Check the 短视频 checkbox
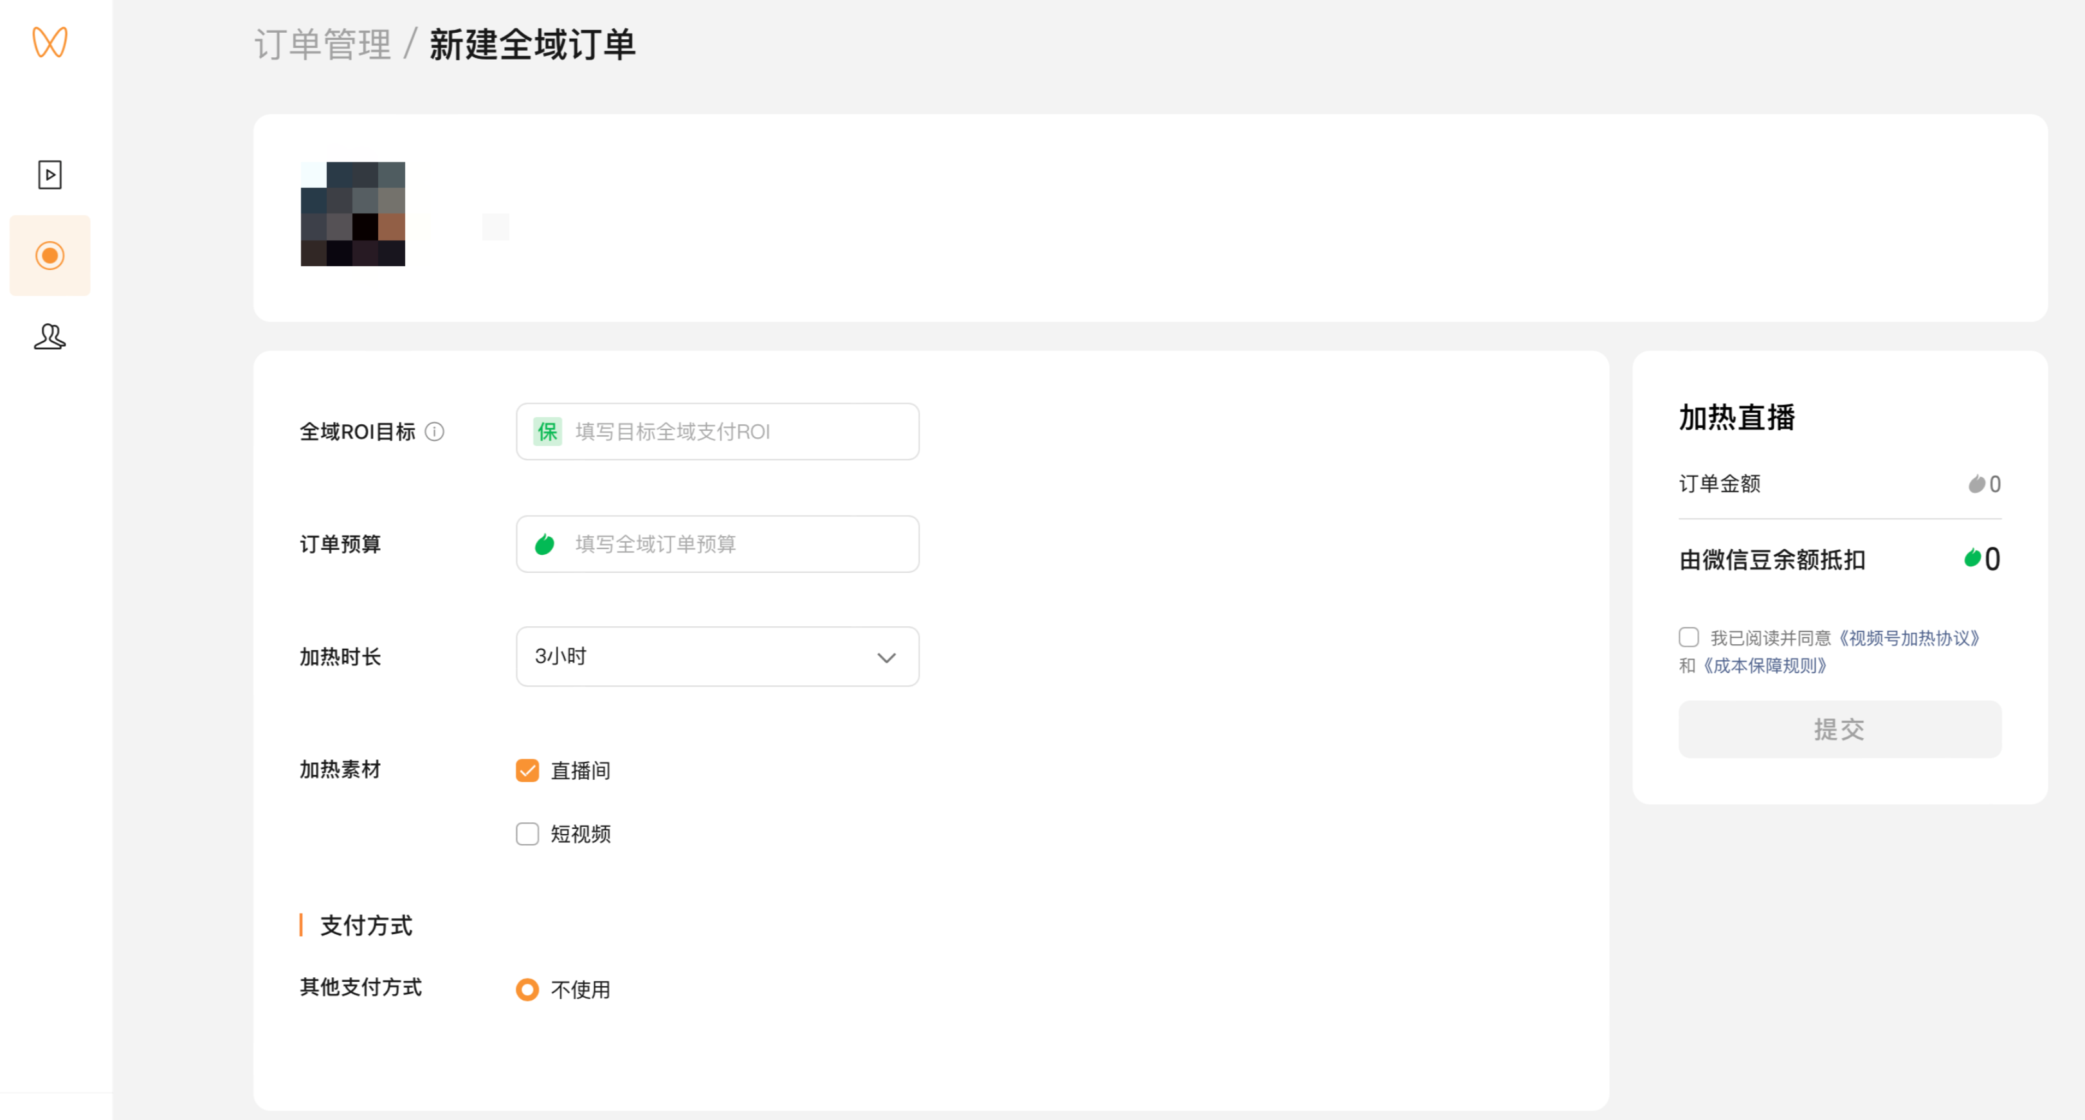 pyautogui.click(x=527, y=833)
